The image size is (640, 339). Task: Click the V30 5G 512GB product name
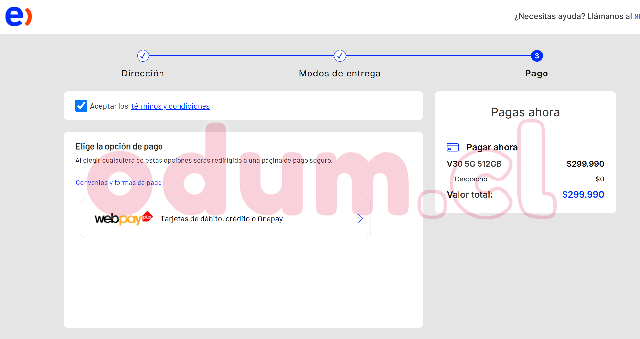coord(474,164)
